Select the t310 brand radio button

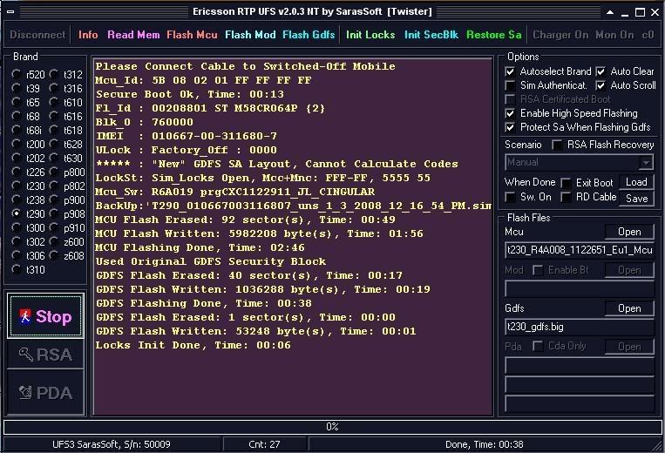[x=16, y=269]
